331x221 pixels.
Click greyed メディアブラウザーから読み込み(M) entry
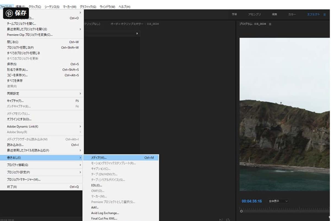tap(42, 139)
